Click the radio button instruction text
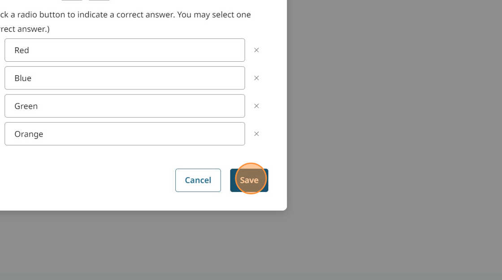Image resolution: width=502 pixels, height=280 pixels. [x=125, y=14]
